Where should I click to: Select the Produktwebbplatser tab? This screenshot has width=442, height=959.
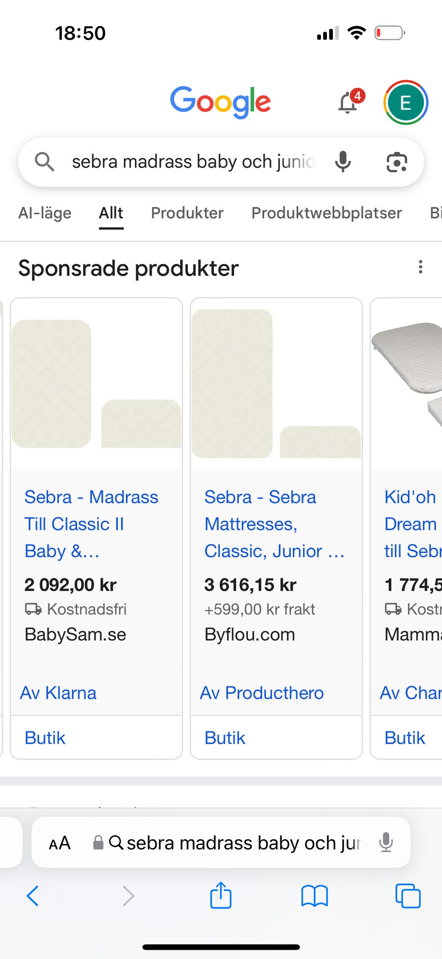click(326, 213)
